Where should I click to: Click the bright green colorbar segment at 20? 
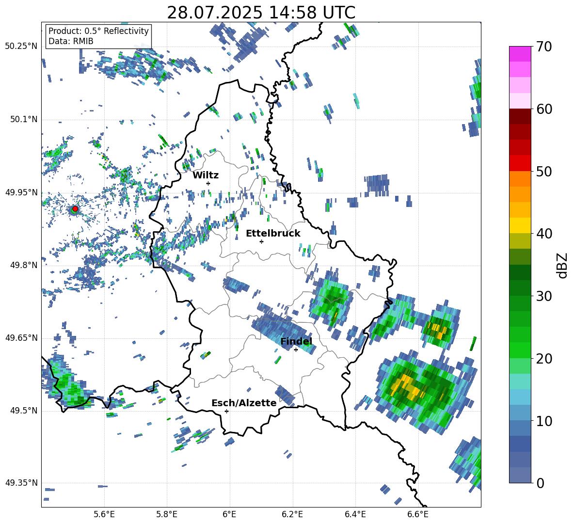[x=520, y=350]
